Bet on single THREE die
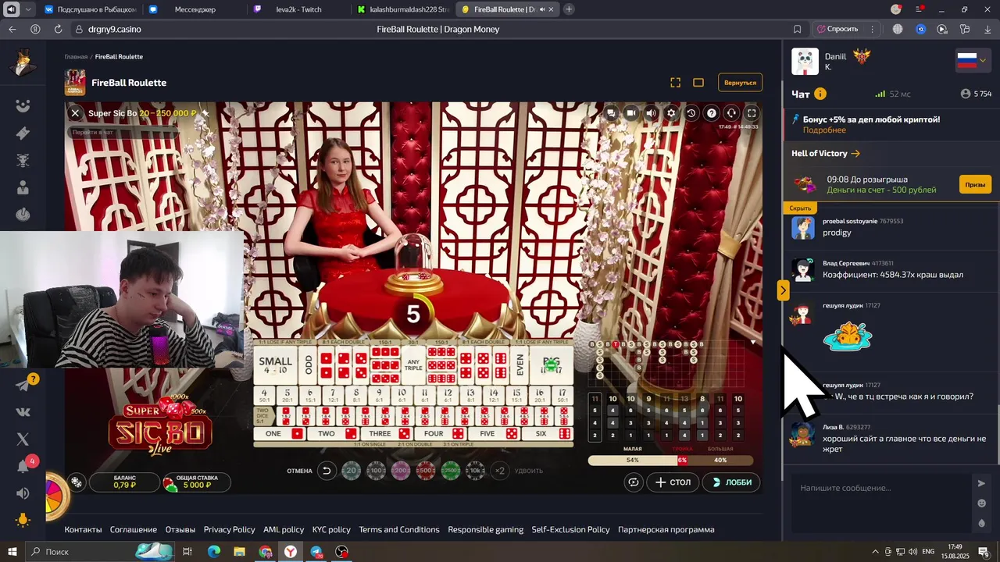This screenshot has width=1000, height=562. tap(387, 433)
